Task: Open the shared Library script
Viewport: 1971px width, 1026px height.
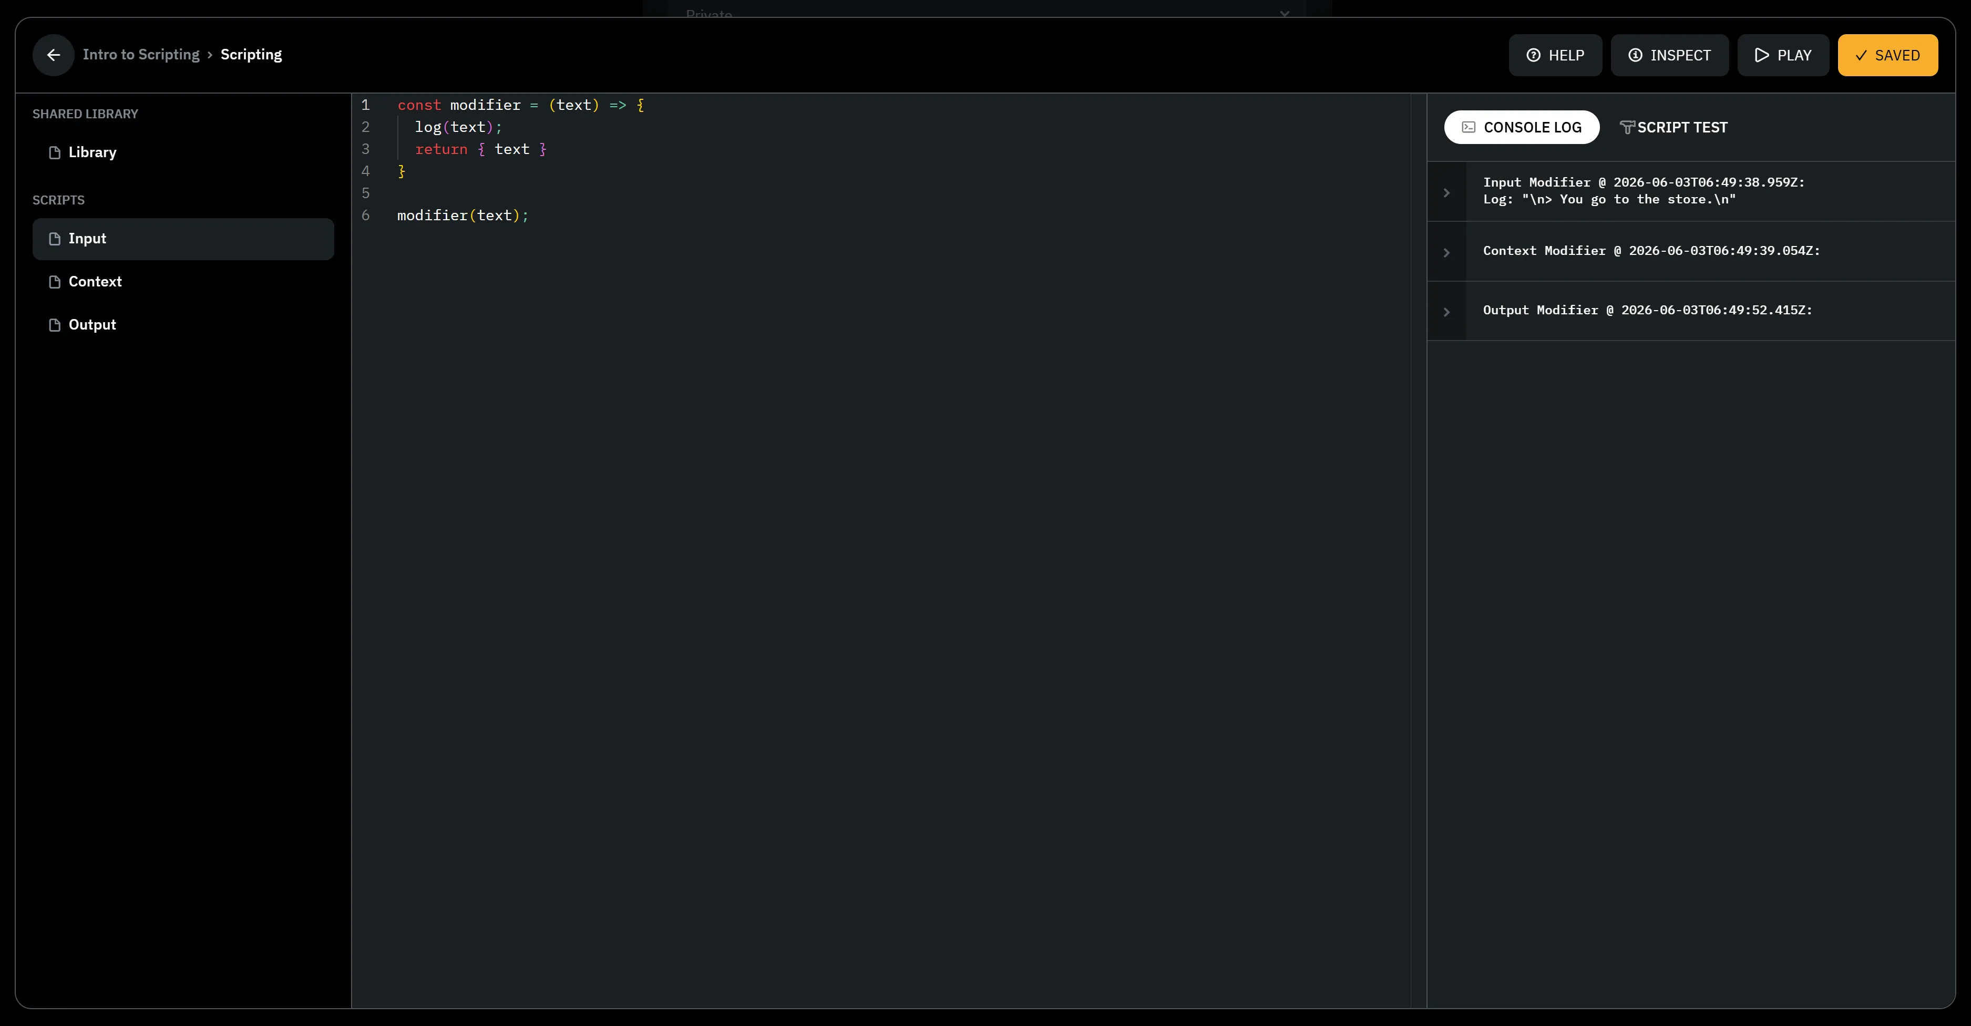Action: pos(183,152)
